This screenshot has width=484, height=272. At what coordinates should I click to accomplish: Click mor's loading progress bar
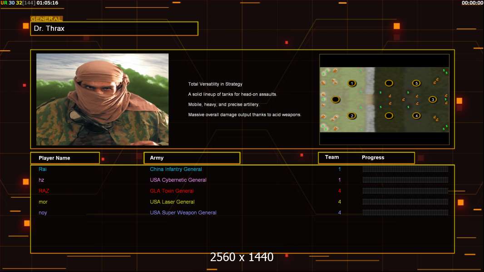click(405, 202)
